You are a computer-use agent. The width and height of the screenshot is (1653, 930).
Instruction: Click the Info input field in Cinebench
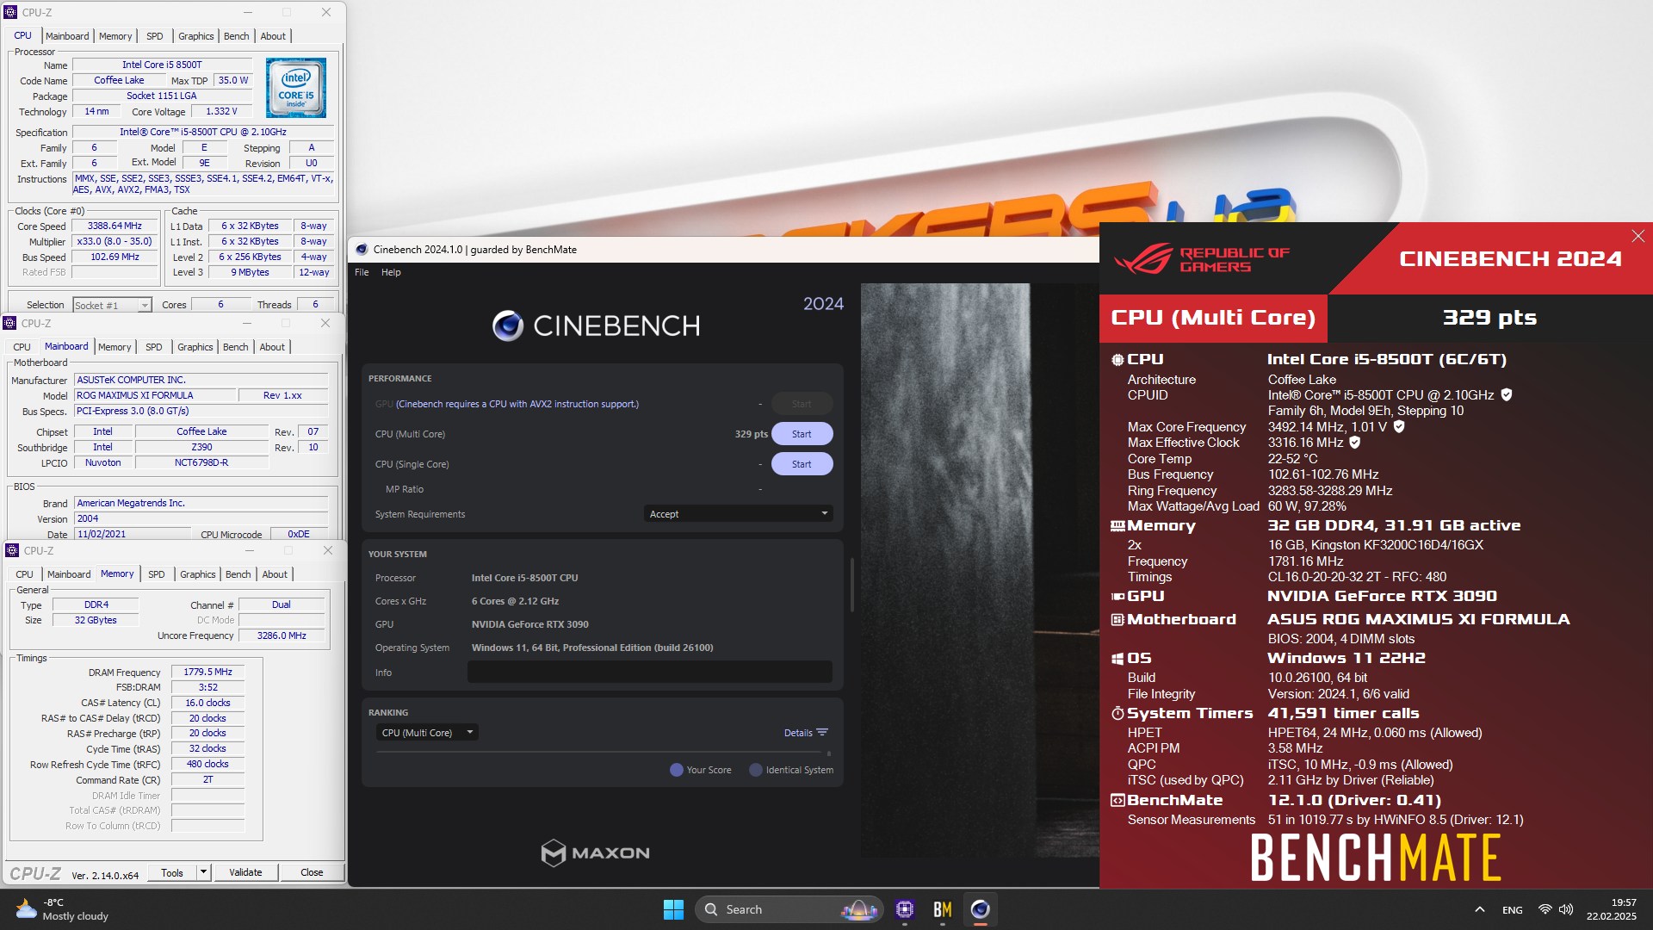click(649, 673)
